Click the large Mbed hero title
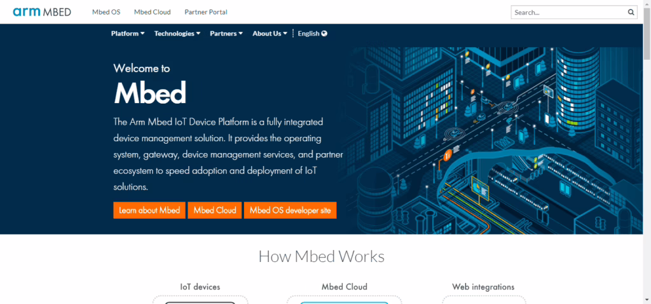651x304 pixels. (150, 93)
